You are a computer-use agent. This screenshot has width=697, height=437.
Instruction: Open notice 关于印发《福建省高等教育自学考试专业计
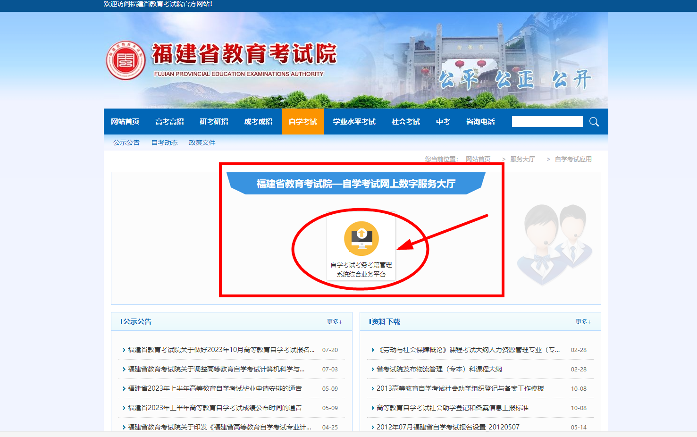pyautogui.click(x=219, y=427)
